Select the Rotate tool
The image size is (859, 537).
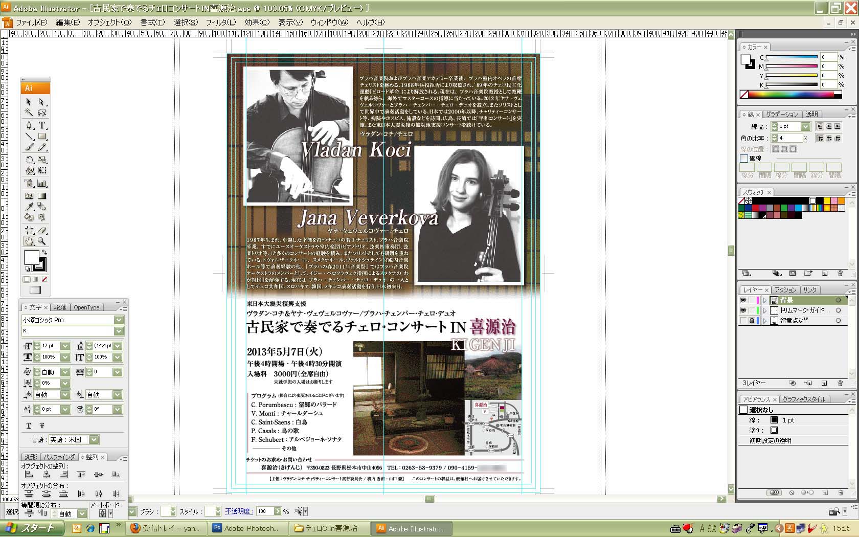tap(29, 160)
